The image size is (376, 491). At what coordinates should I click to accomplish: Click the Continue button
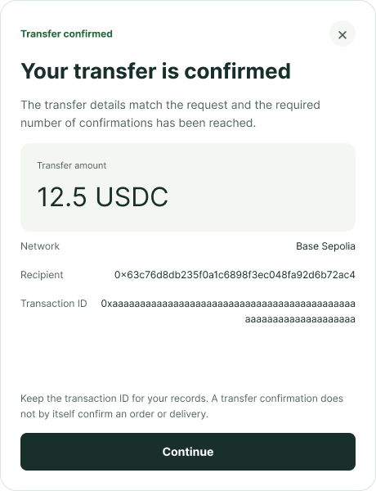(x=188, y=452)
